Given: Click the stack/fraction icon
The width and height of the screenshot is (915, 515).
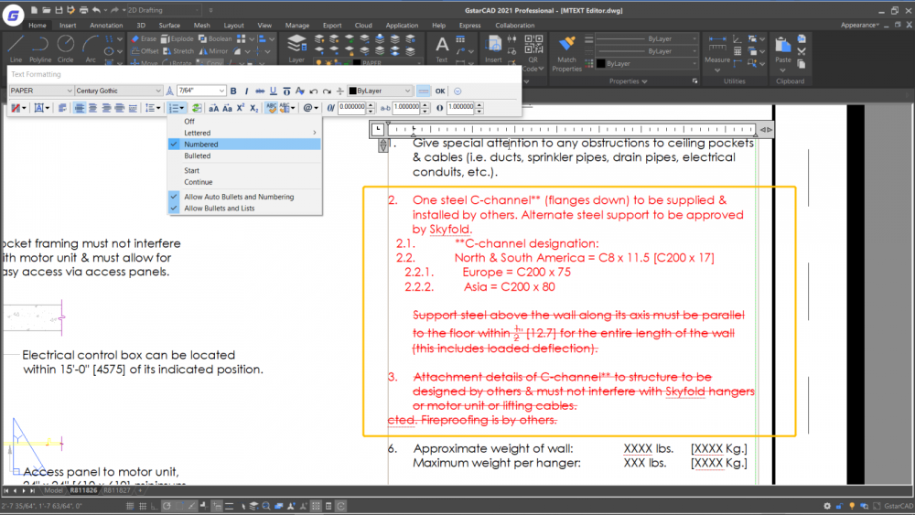Looking at the screenshot, I should point(340,91).
